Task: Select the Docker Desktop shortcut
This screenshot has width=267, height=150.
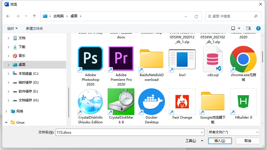Action: pyautogui.click(x=152, y=106)
